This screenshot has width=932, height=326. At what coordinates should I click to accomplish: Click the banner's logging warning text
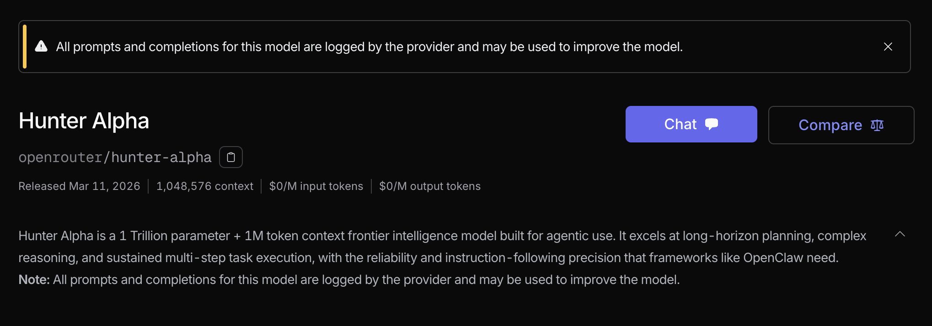click(369, 47)
